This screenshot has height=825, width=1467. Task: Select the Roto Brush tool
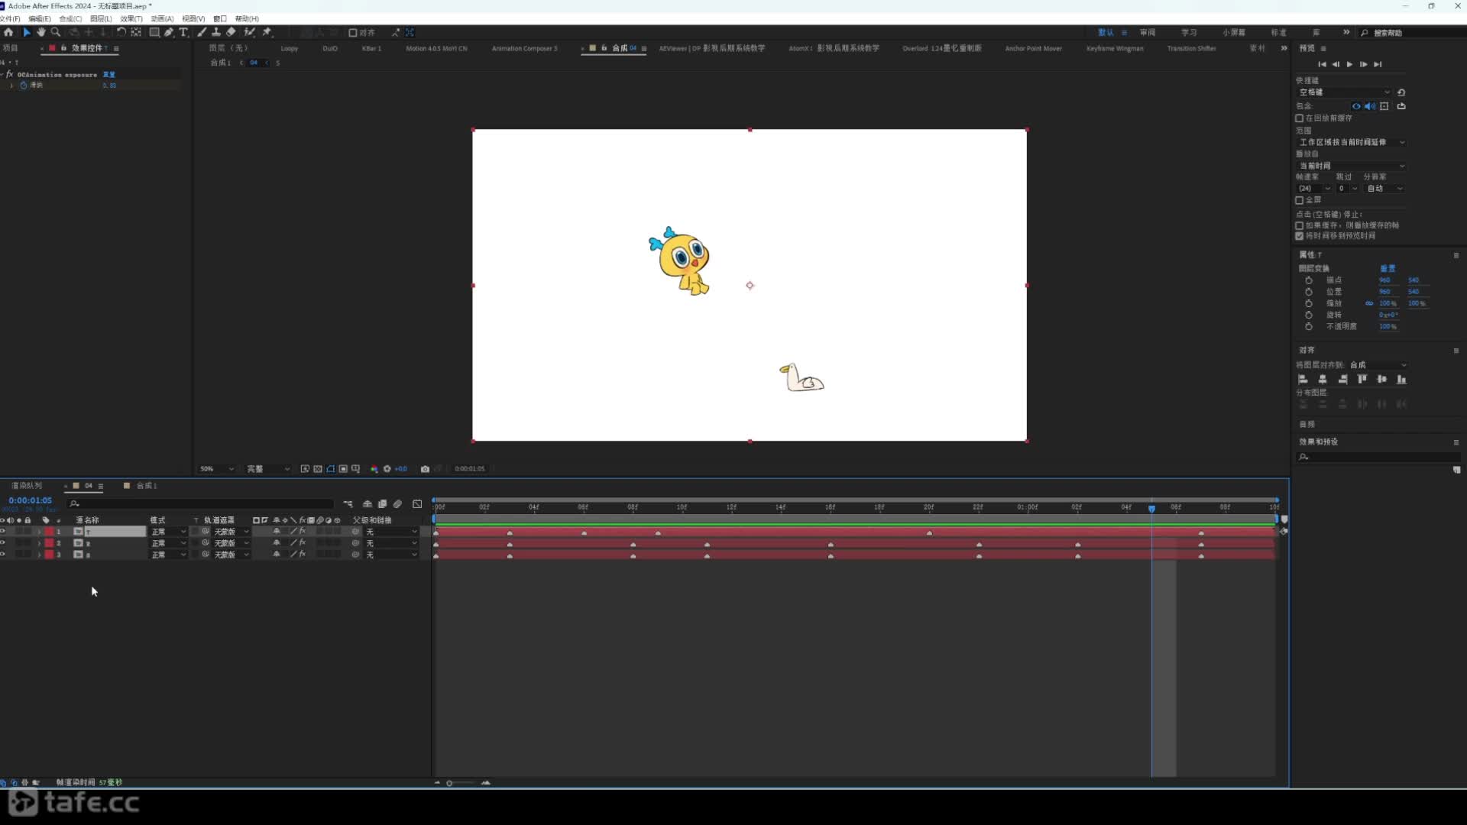pos(249,32)
